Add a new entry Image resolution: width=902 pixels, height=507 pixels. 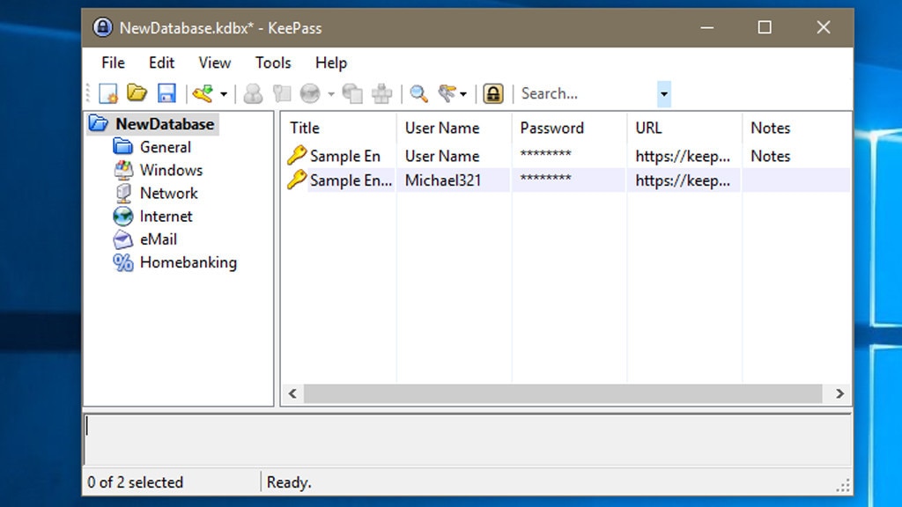click(x=204, y=92)
